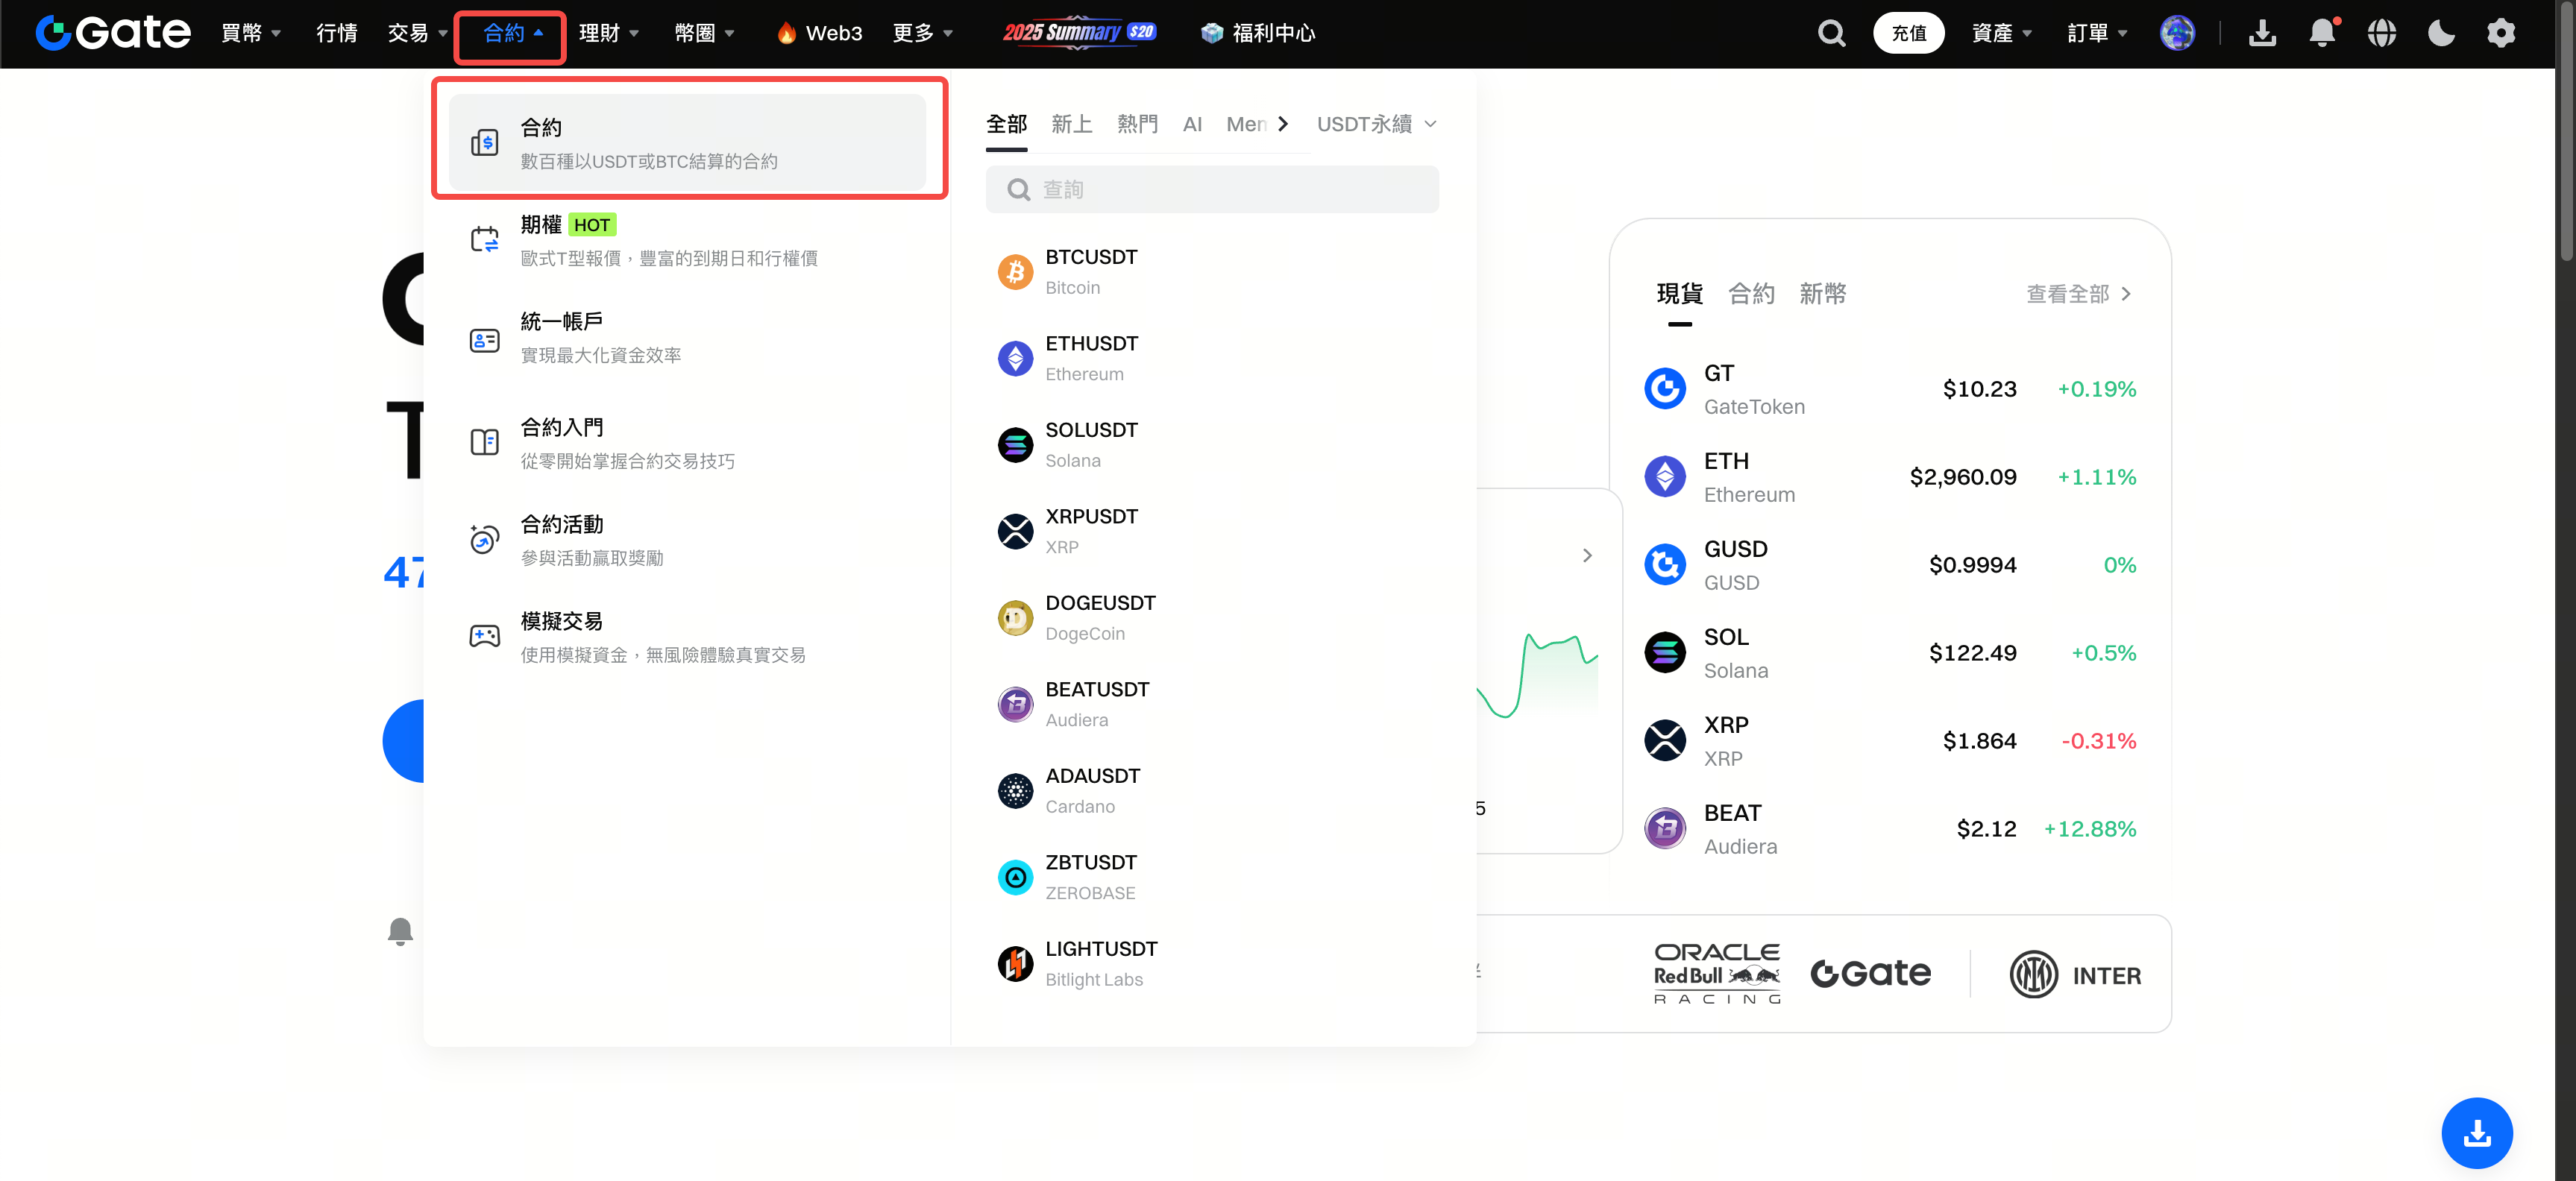
Task: Open the settings gear icon
Action: click(x=2500, y=33)
